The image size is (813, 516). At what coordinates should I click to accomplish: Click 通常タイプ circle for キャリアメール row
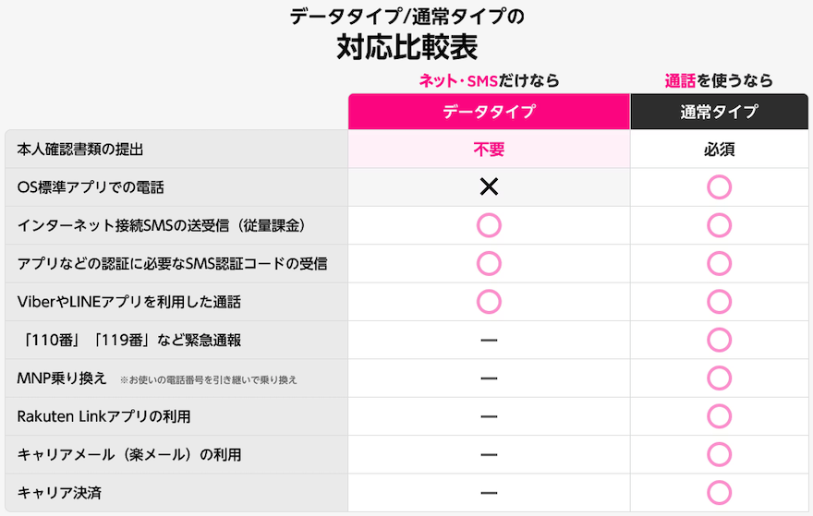tap(719, 455)
